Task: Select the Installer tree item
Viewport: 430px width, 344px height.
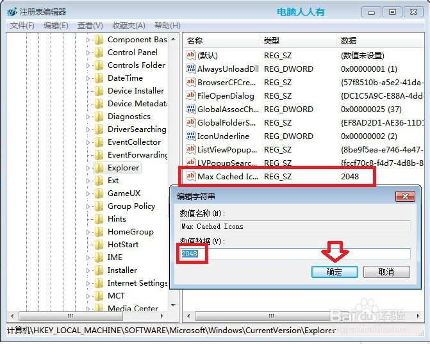Action: 122,270
